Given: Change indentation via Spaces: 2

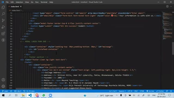Looking at the screenshot, I should pyautogui.click(x=122, y=91).
